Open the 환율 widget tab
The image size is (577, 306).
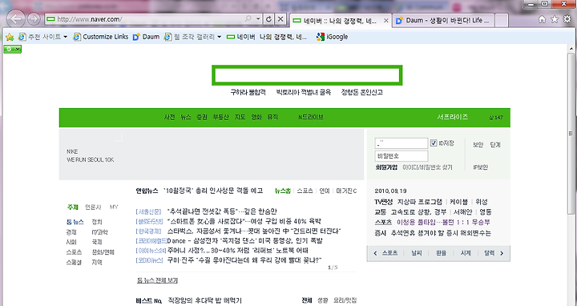pyautogui.click(x=442, y=253)
